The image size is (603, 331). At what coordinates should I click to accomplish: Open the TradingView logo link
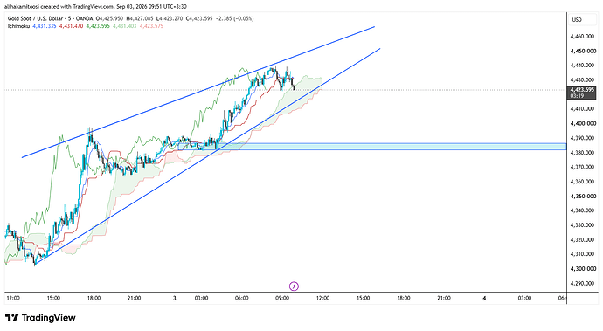pos(40,318)
